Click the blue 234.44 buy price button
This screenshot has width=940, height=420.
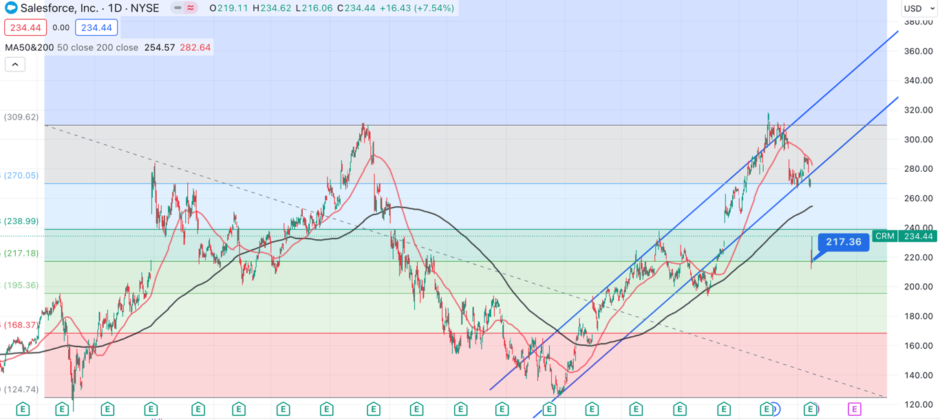click(x=96, y=27)
